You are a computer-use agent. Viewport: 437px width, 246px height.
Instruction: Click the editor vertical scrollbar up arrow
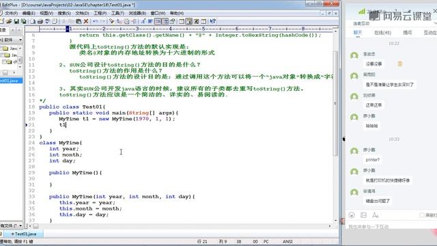[x=335, y=31]
